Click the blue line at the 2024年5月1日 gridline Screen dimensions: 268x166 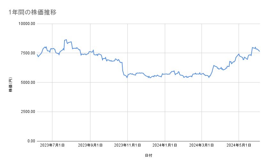point(239,54)
